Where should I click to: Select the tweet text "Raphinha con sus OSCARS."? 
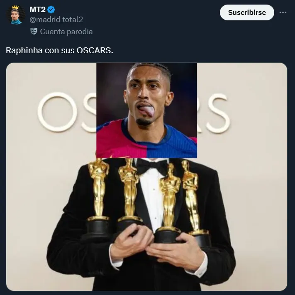59,50
